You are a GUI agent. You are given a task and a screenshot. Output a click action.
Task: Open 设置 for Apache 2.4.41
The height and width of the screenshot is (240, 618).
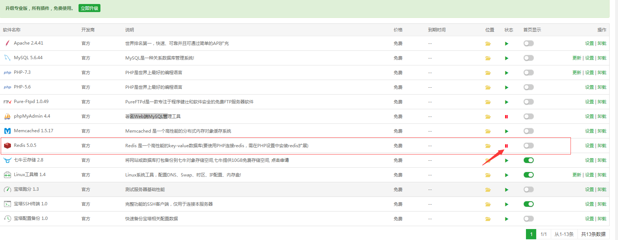tap(589, 43)
